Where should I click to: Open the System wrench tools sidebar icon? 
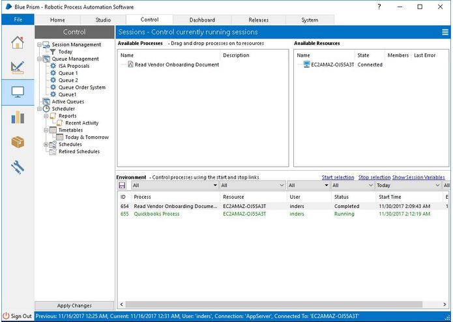(x=18, y=167)
